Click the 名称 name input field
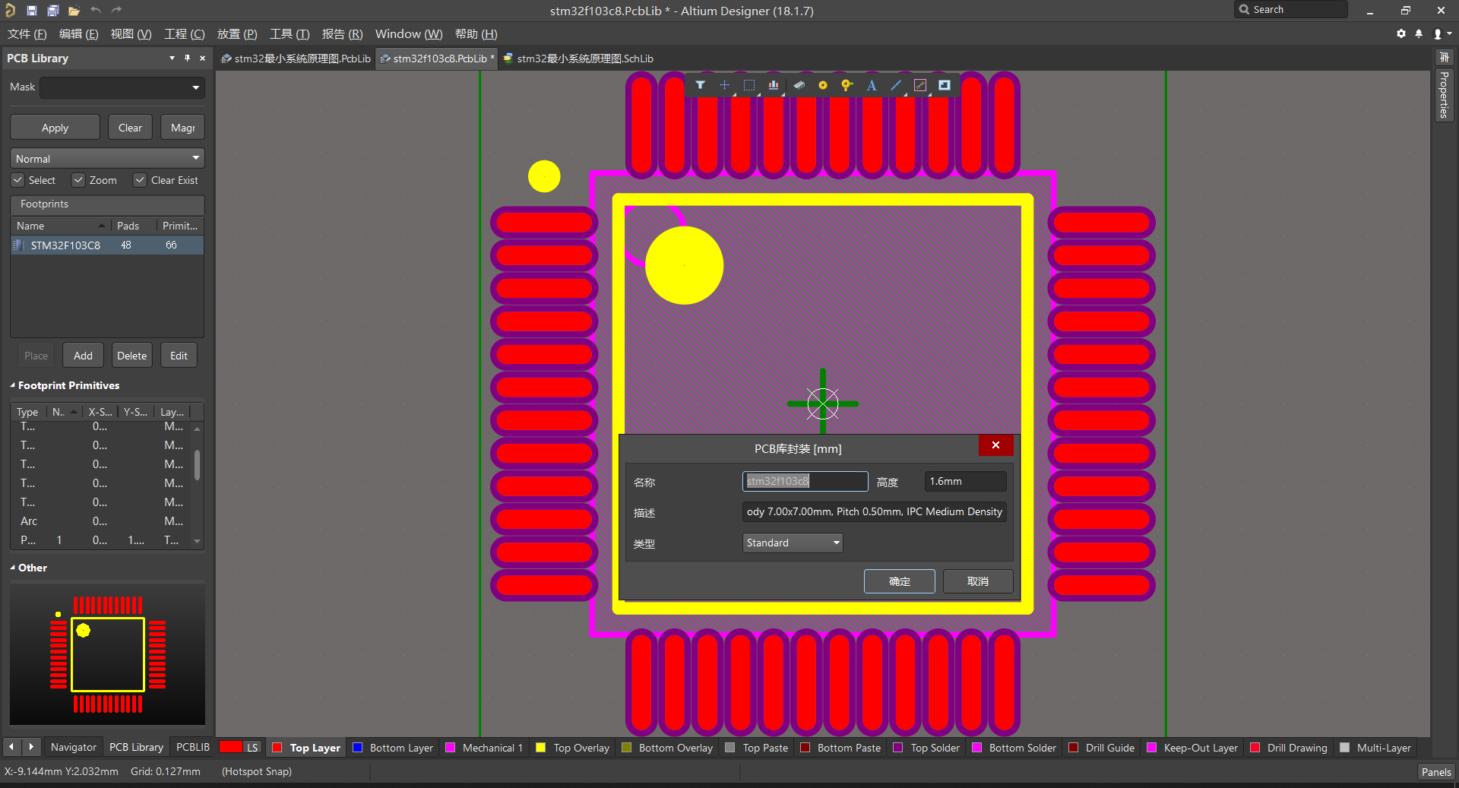This screenshot has height=788, width=1459. click(805, 481)
